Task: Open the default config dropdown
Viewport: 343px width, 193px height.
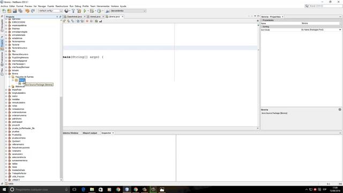Action: coord(50,11)
